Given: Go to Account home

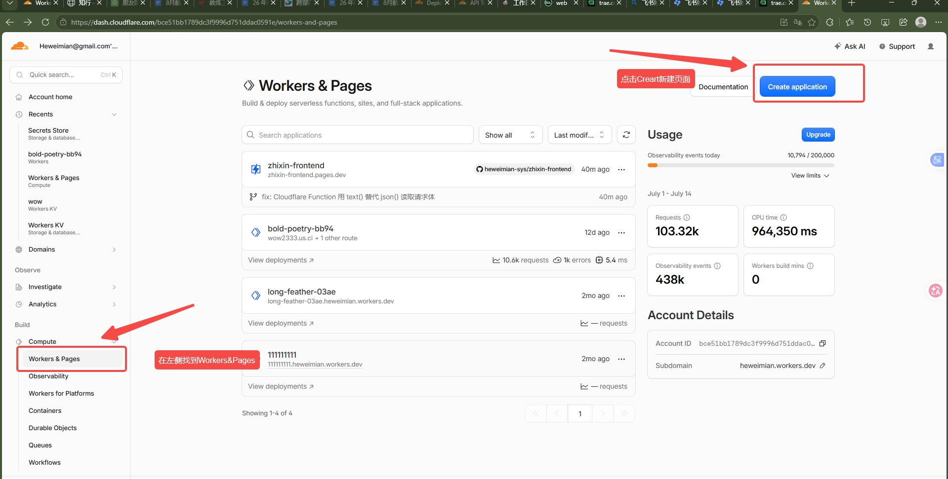Looking at the screenshot, I should click(x=50, y=97).
